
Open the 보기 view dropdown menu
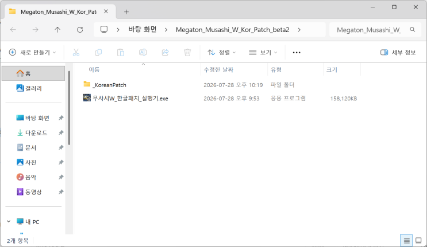pos(263,52)
